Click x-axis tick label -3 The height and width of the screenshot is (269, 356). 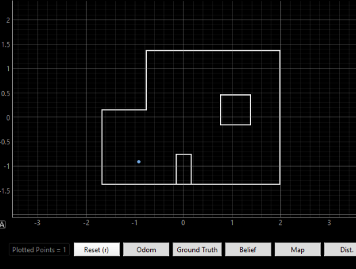coord(37,223)
